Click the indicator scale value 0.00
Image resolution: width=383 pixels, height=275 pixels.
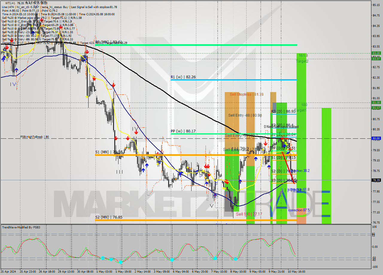pyautogui.click(x=376, y=247)
